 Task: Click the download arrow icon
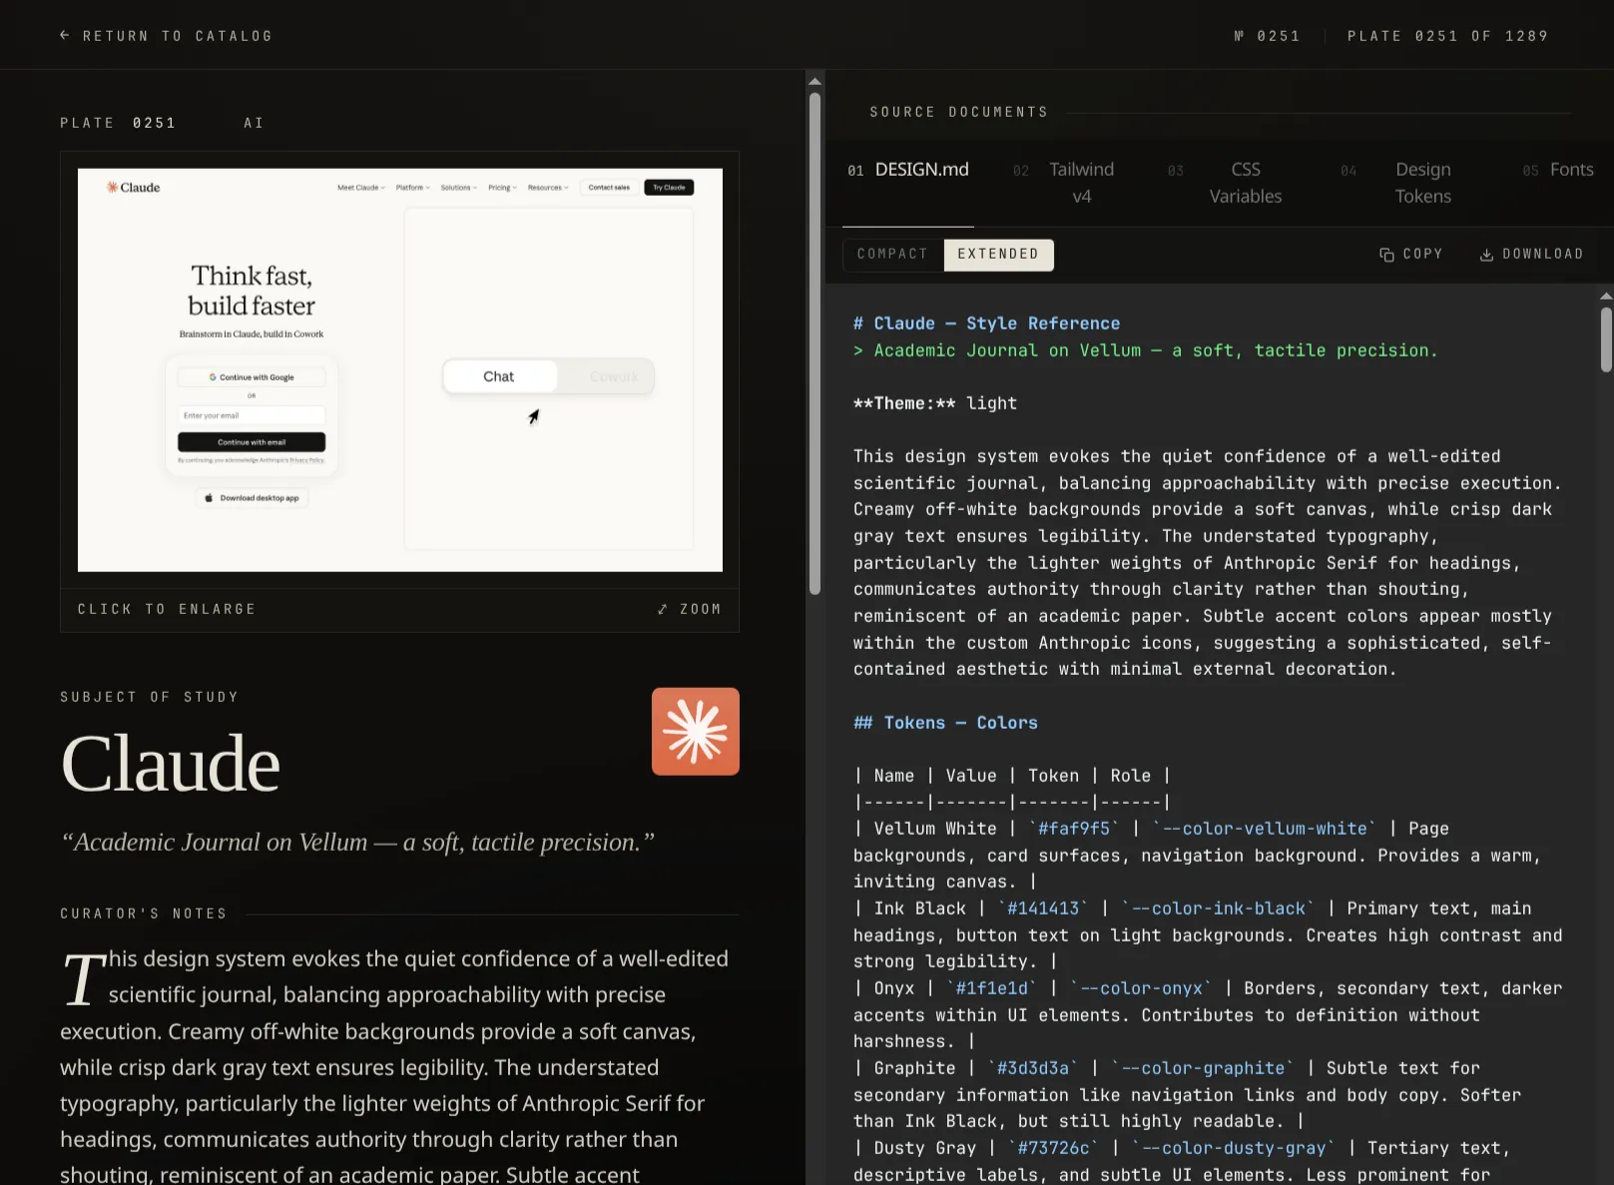(x=1486, y=255)
